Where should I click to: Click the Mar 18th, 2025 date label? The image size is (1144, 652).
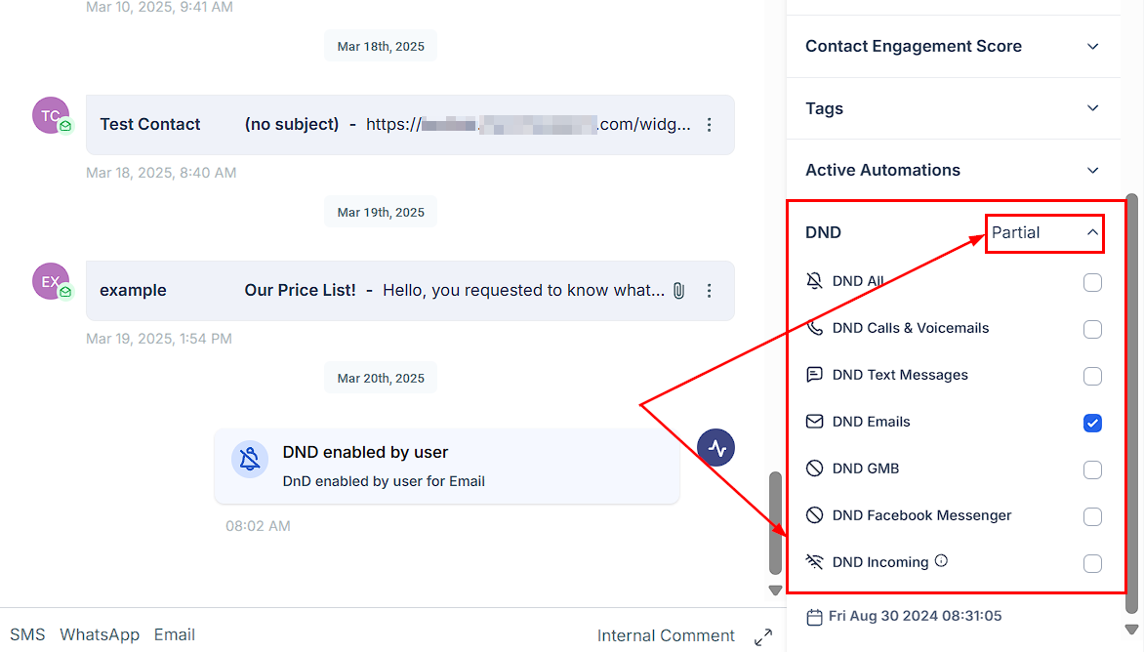[381, 46]
